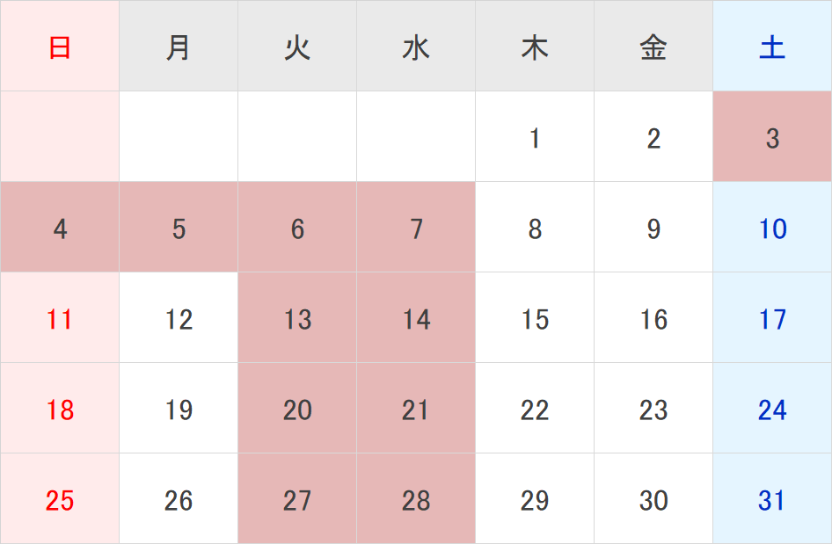Choose date 26 on the calendar
The height and width of the screenshot is (544, 832).
pos(179,499)
